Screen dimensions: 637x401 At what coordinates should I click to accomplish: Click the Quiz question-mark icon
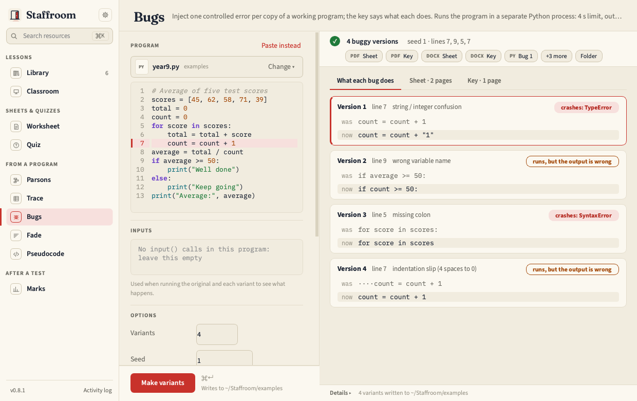pyautogui.click(x=16, y=145)
